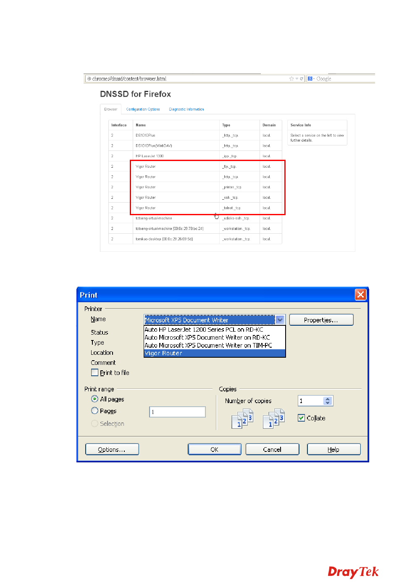Click the page range input field
Screen dimensions: 399x583
point(178,412)
